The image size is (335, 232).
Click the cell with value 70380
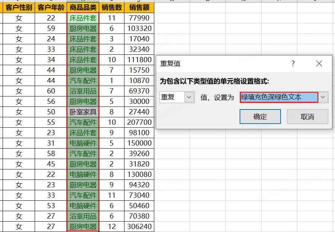click(139, 216)
